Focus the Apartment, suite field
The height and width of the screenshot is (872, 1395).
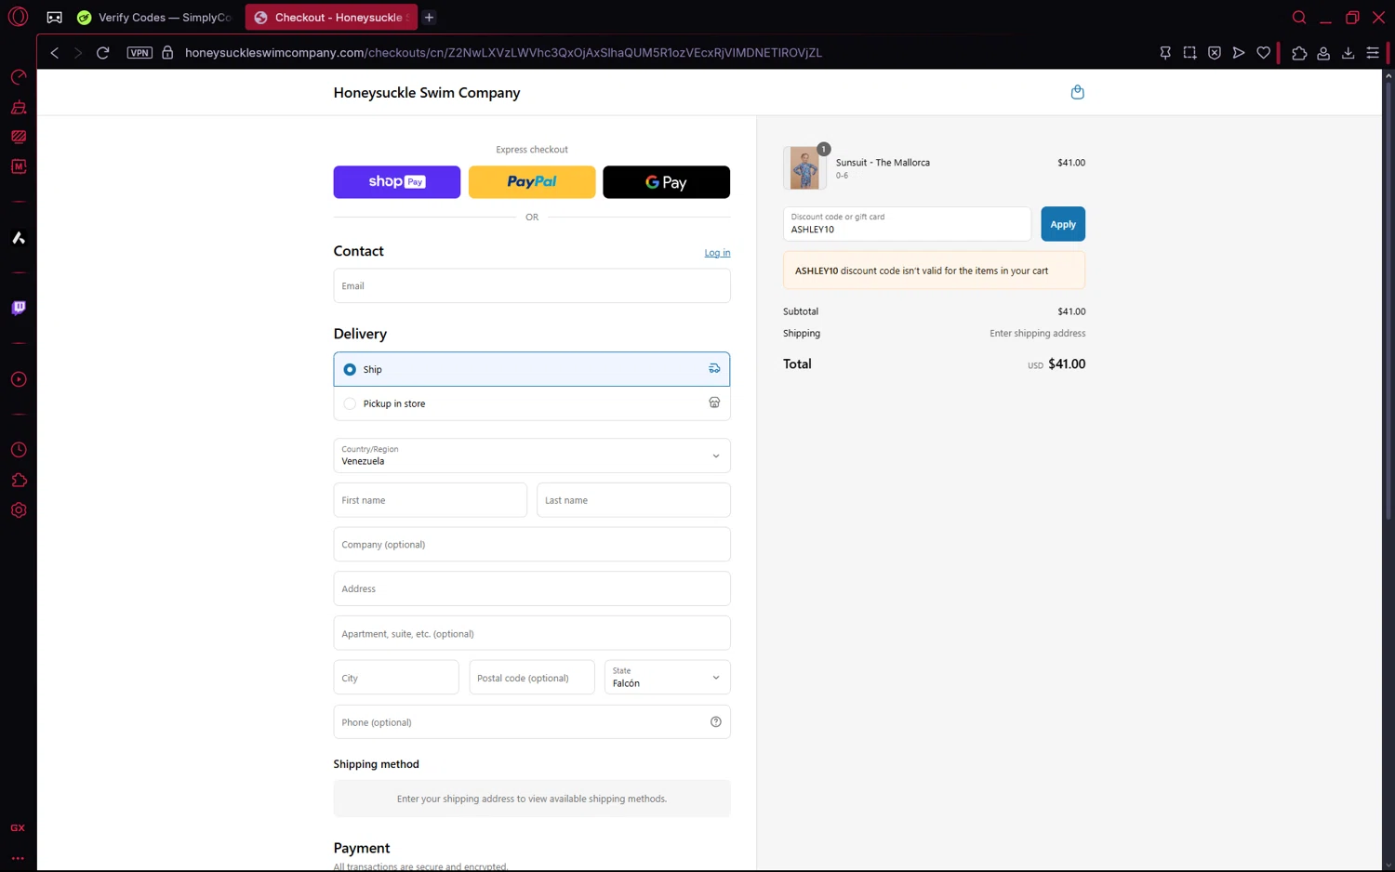[x=532, y=633]
